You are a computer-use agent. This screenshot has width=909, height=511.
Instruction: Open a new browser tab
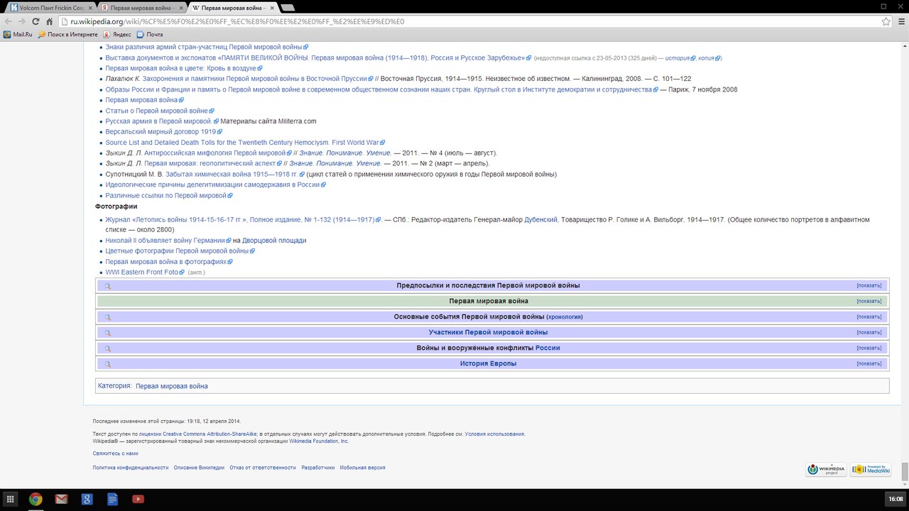[288, 7]
